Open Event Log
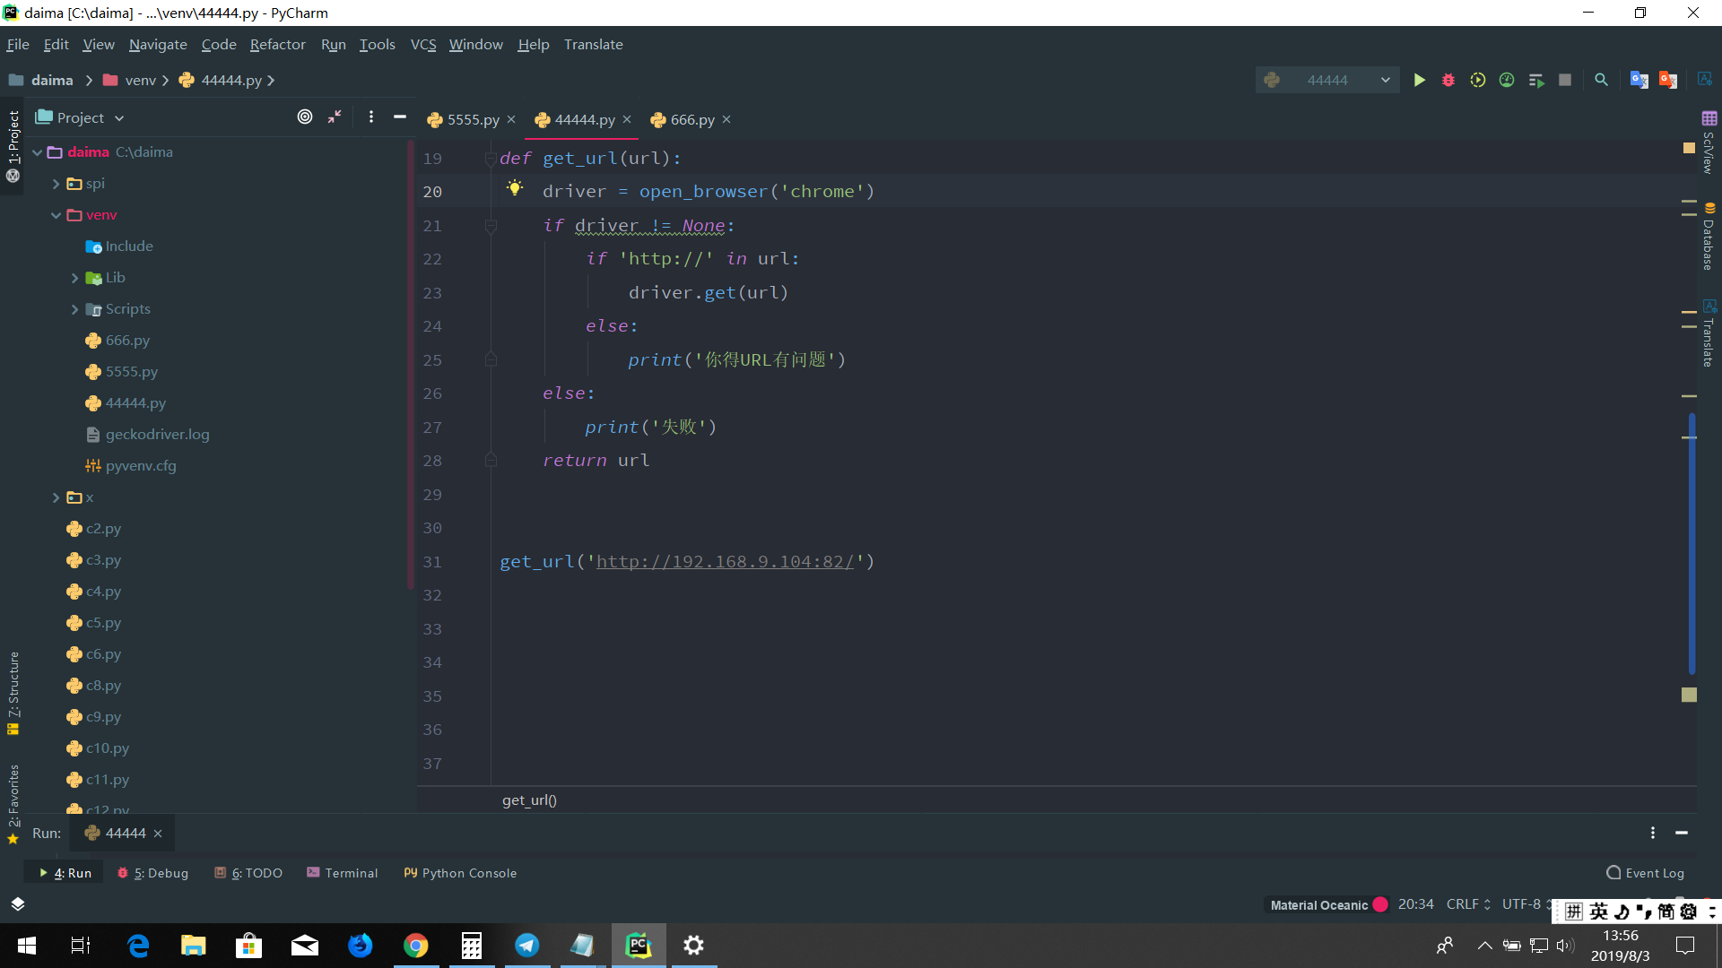 (1645, 873)
